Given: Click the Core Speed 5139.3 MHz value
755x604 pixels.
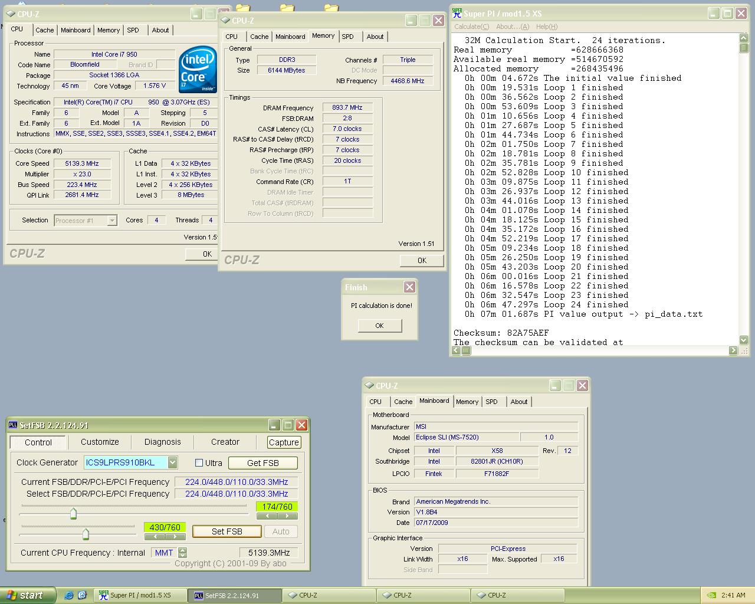Looking at the screenshot, I should tap(82, 163).
